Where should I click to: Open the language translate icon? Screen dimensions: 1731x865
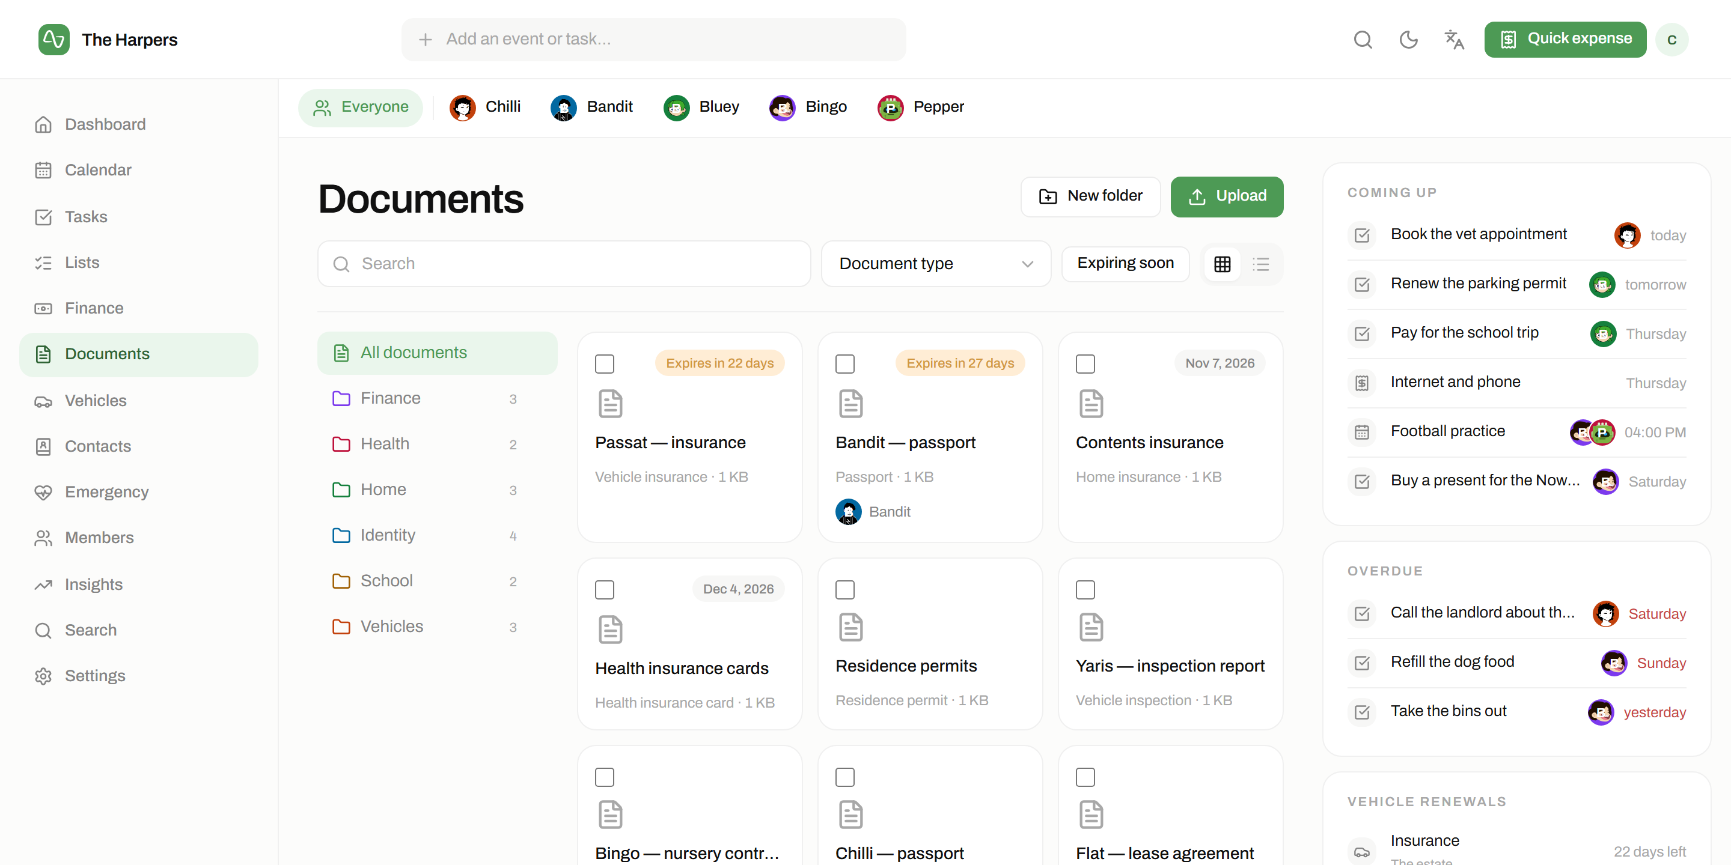tap(1453, 40)
